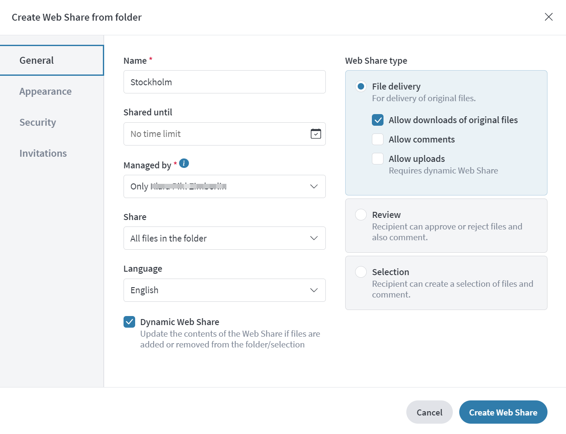Click the calendar icon in Shared until
This screenshot has height=434, width=566.
[x=315, y=134]
